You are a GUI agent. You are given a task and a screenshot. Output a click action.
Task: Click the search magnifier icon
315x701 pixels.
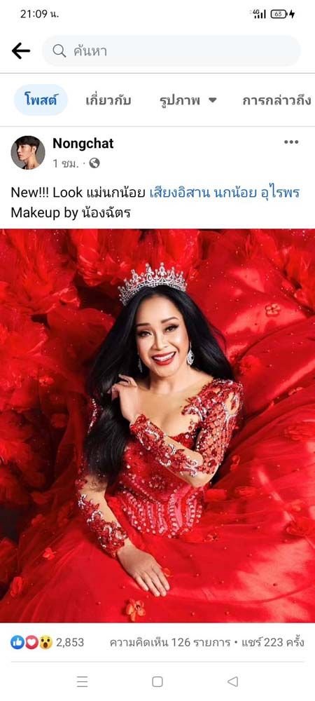[59, 51]
